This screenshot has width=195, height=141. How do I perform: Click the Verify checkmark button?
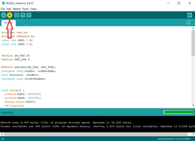pos(3,15)
